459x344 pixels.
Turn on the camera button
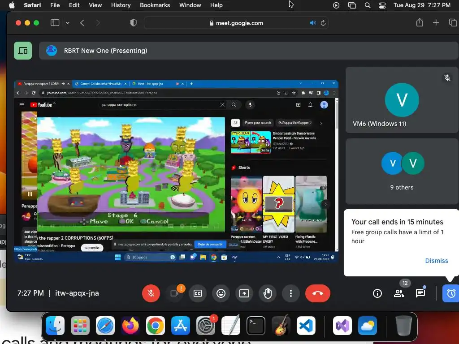click(x=174, y=293)
